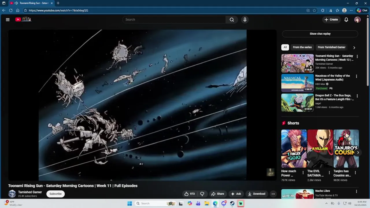Viewport: 370px width, 208px height.
Task: Open more actions below the video
Action: click(273, 194)
